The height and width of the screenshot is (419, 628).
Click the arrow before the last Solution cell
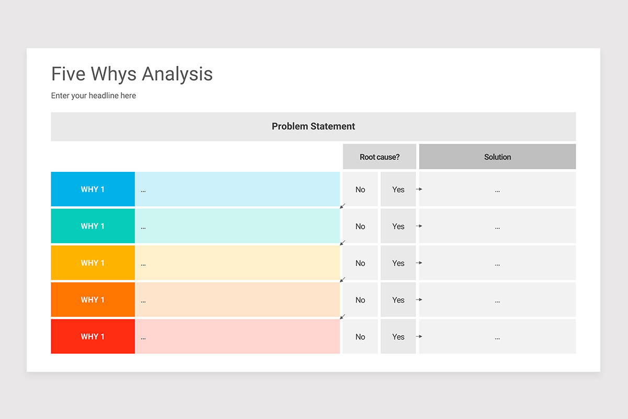point(419,336)
